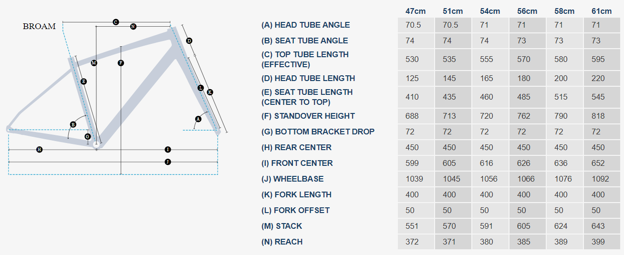624x255 pixels.
Task: Select the J wheelbase marker
Action: 167,162
